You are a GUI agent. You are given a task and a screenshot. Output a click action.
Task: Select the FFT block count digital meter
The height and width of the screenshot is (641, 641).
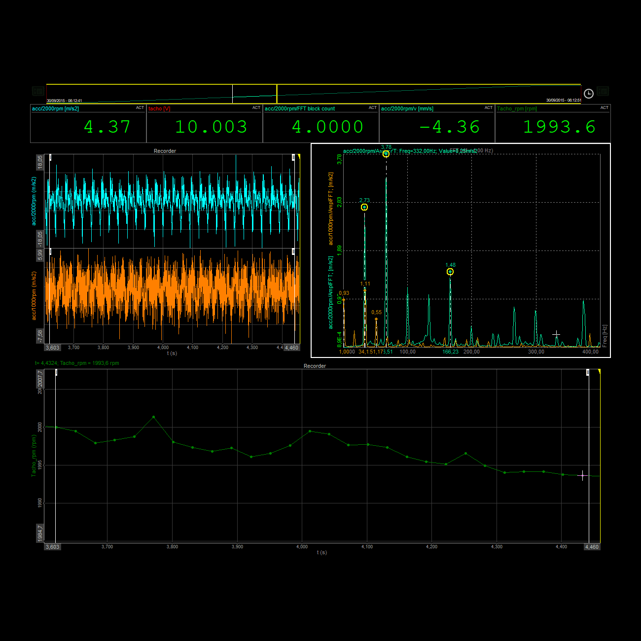[x=321, y=123]
